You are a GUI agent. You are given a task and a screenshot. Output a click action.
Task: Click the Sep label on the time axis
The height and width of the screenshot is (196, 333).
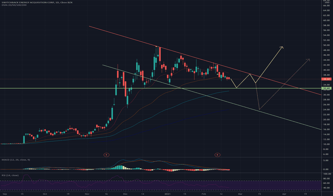point(5,194)
